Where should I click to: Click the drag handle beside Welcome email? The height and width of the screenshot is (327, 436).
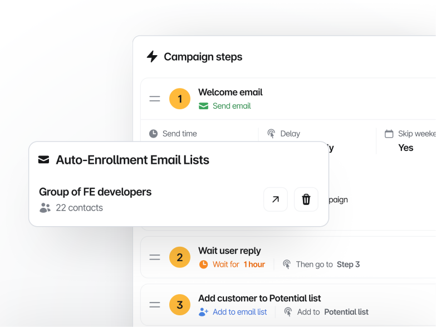click(155, 99)
